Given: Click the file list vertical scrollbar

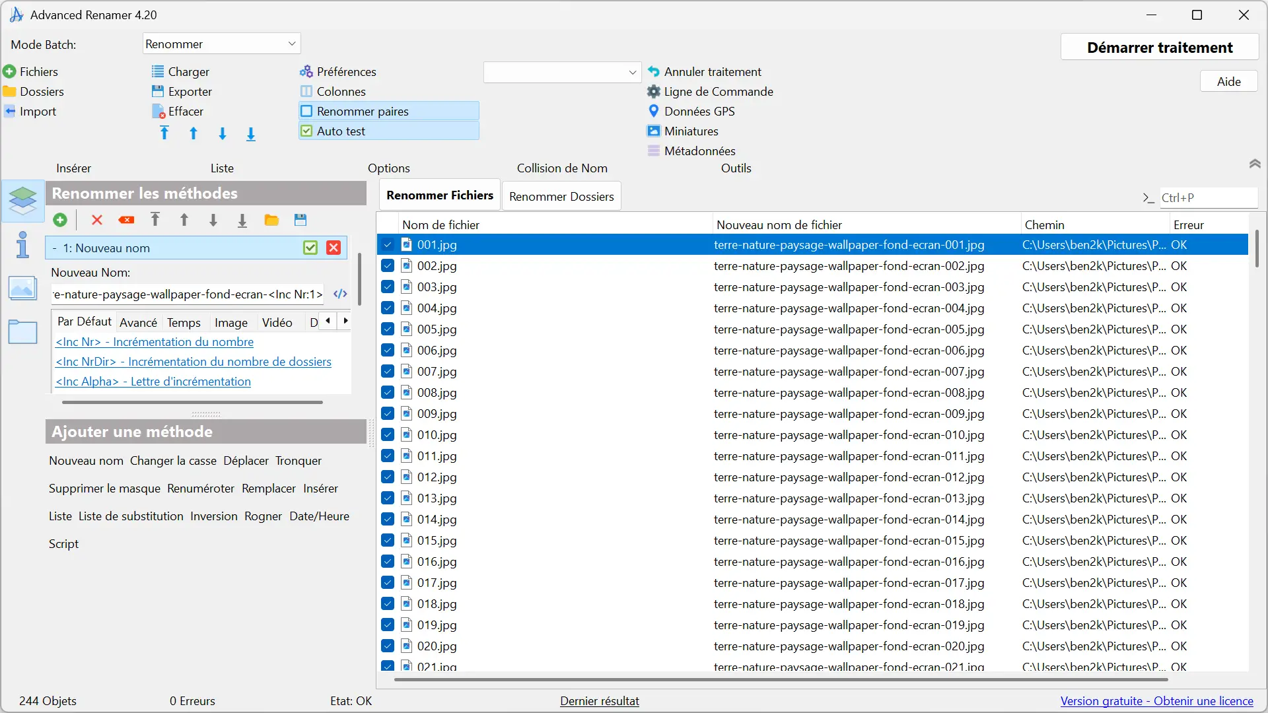Looking at the screenshot, I should pyautogui.click(x=1256, y=248).
